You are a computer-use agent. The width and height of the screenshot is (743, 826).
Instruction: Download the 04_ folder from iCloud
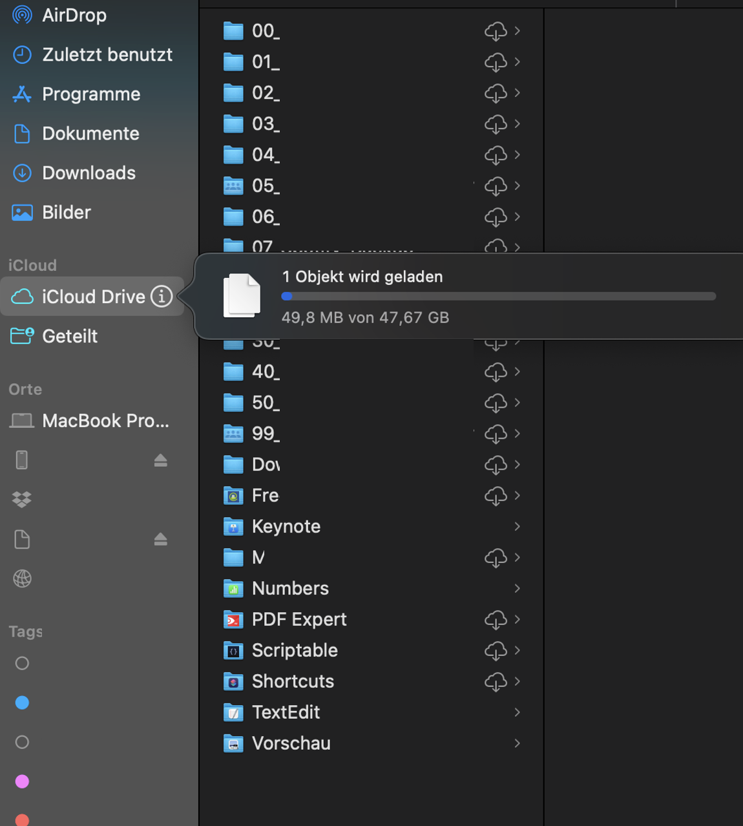[496, 155]
